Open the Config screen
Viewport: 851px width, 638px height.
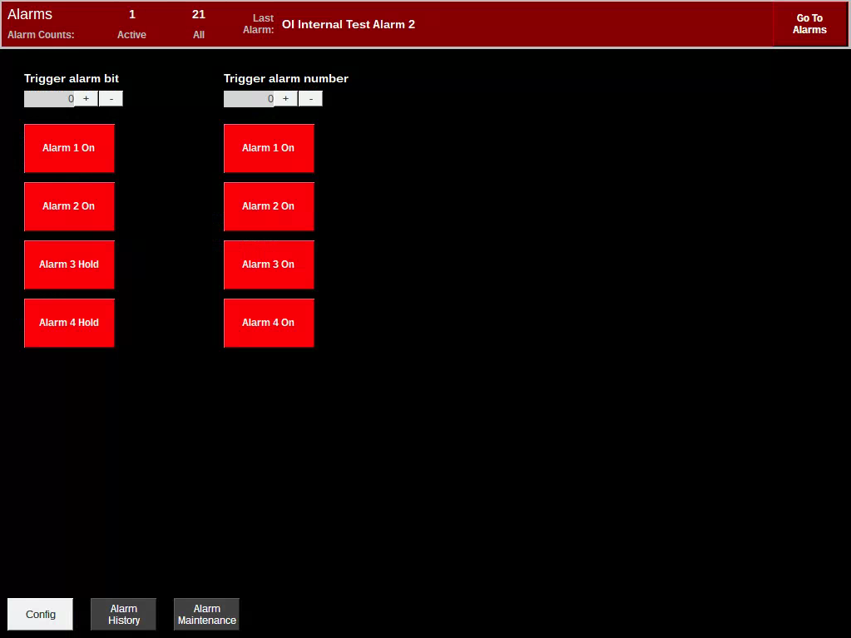pyautogui.click(x=39, y=614)
